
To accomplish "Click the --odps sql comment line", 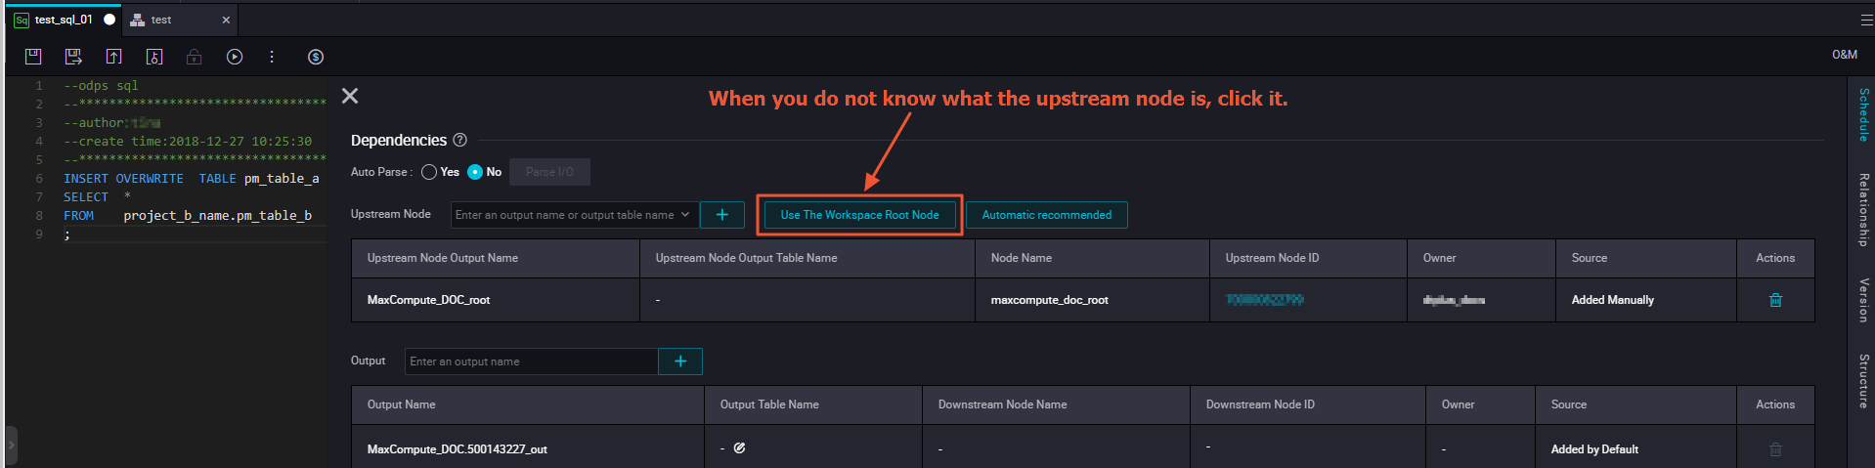I will pos(101,86).
